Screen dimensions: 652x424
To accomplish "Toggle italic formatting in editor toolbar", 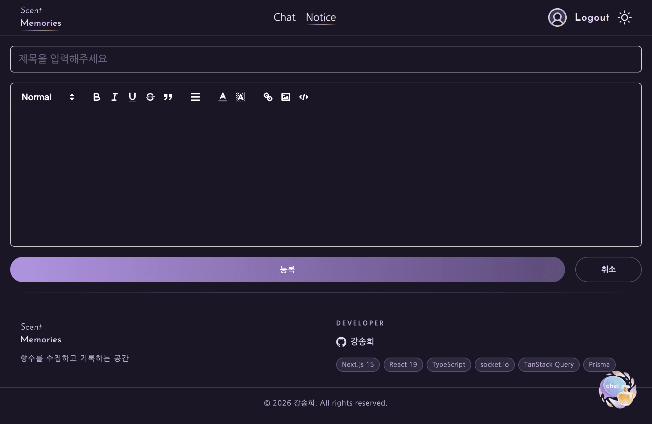I will 114,97.
